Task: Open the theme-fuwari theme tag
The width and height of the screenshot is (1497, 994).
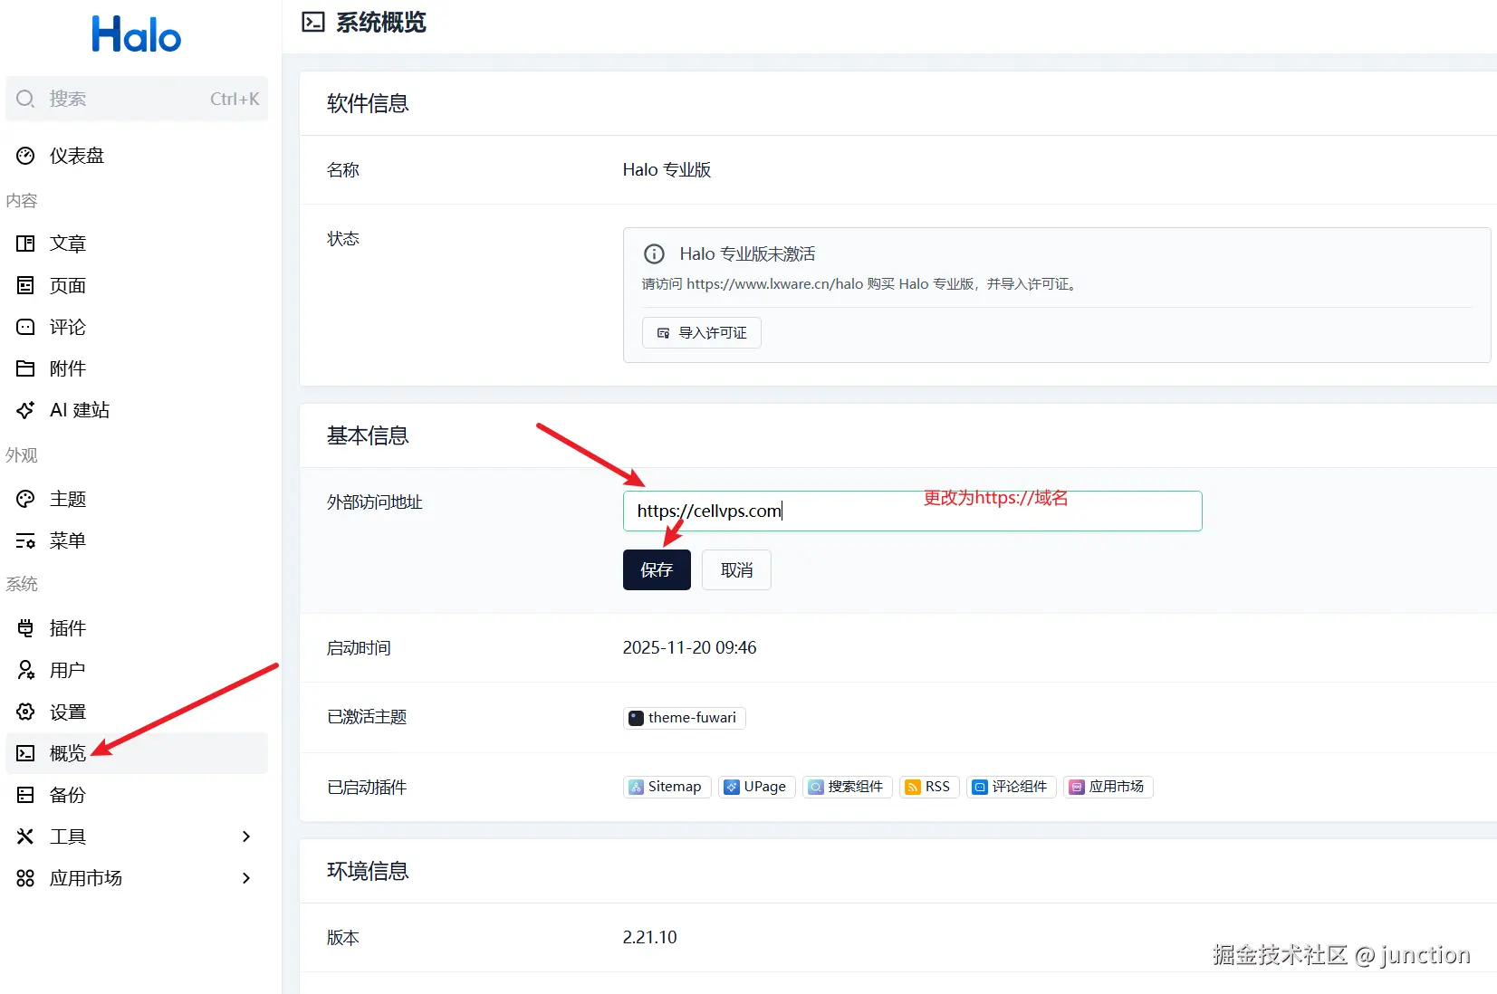Action: 685,718
